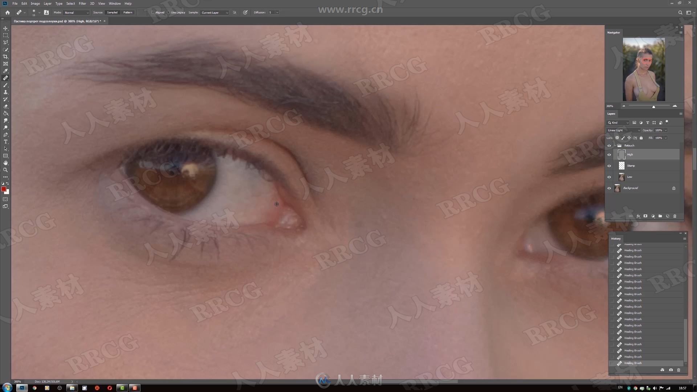
Task: Enable the Use Legacy checkbox
Action: click(168, 12)
